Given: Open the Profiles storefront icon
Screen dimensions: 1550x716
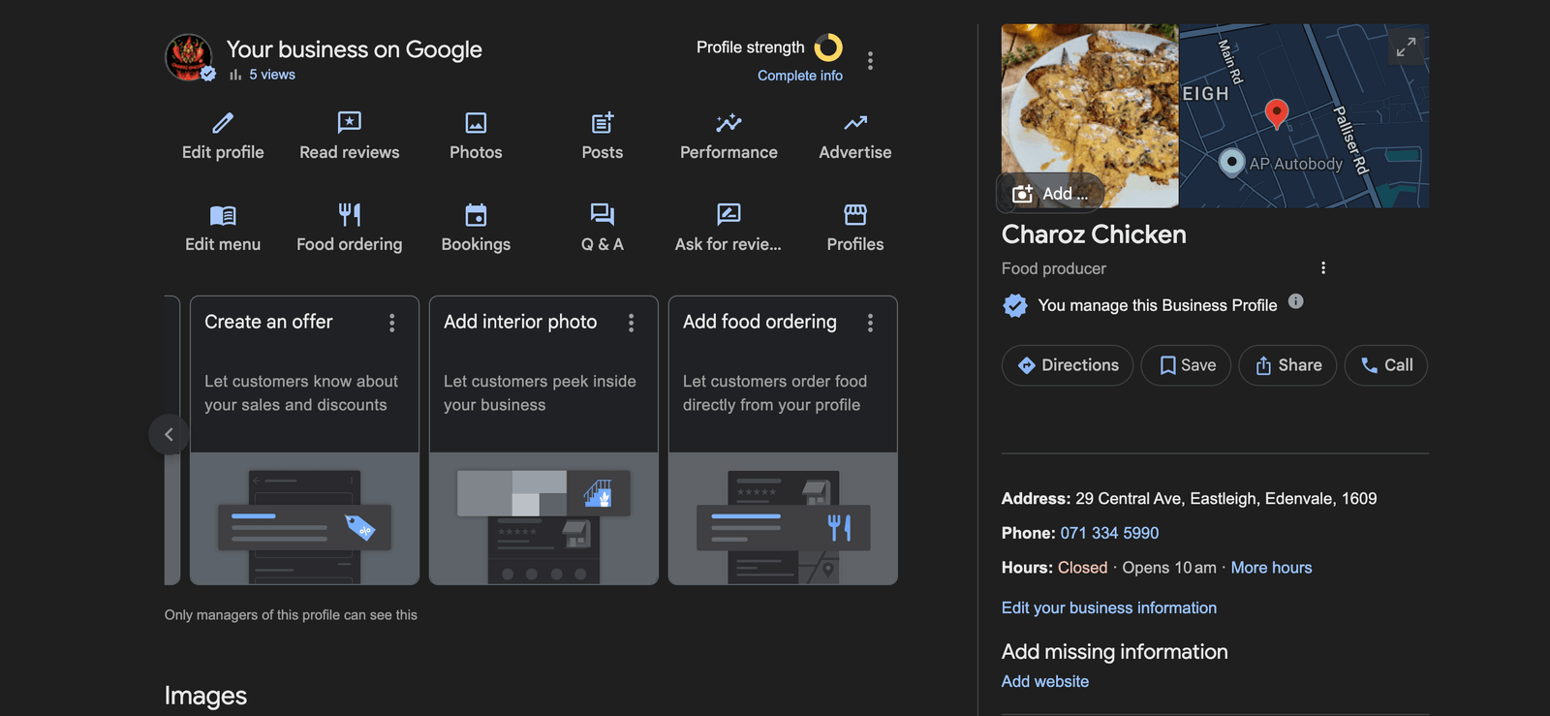Looking at the screenshot, I should [855, 214].
